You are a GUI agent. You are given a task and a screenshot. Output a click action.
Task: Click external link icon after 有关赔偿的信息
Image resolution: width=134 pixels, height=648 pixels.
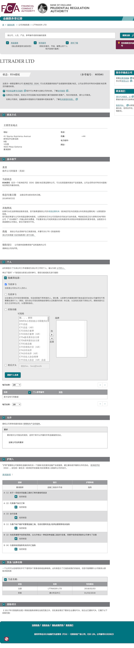pyautogui.click(x=77, y=99)
